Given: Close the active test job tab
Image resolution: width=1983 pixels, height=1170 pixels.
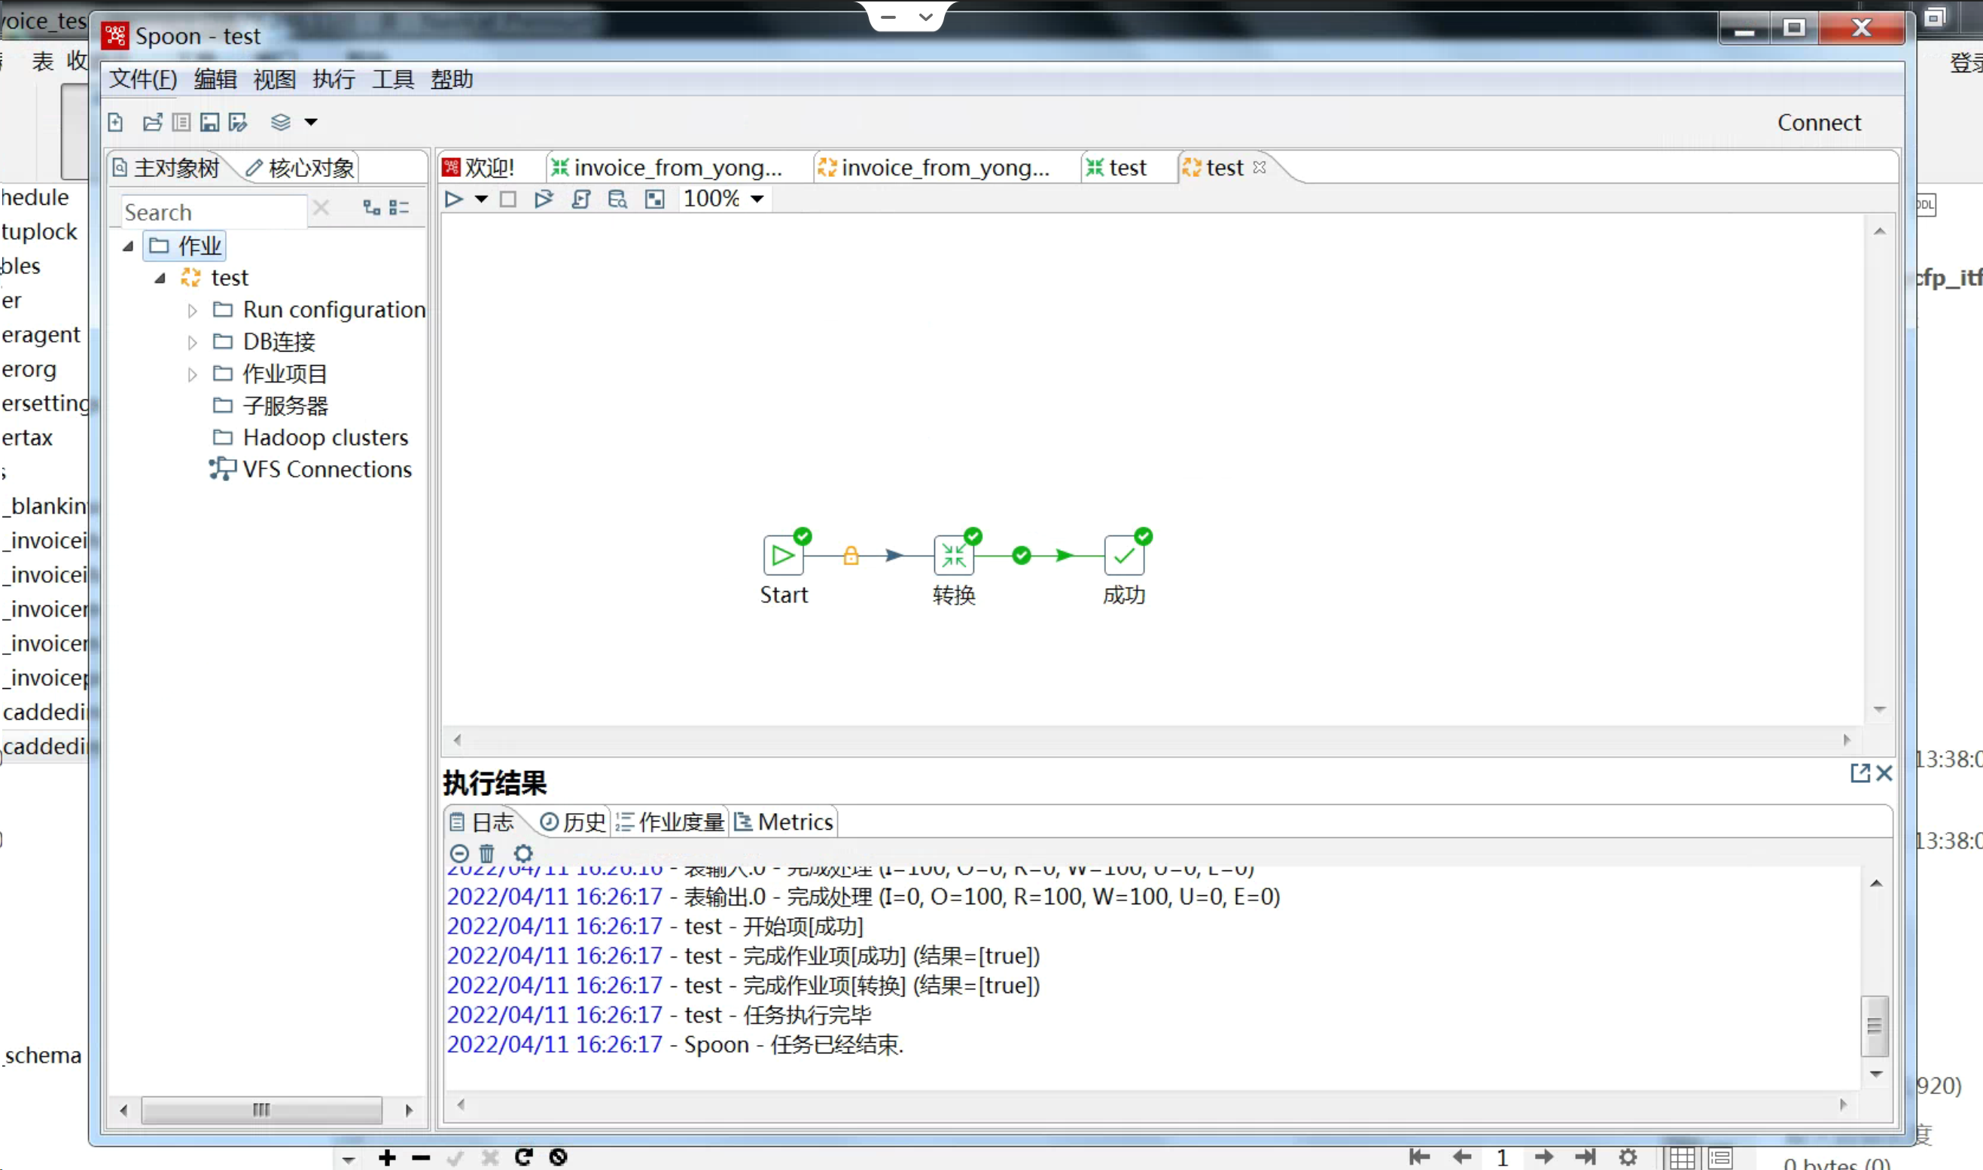Looking at the screenshot, I should pyautogui.click(x=1260, y=167).
